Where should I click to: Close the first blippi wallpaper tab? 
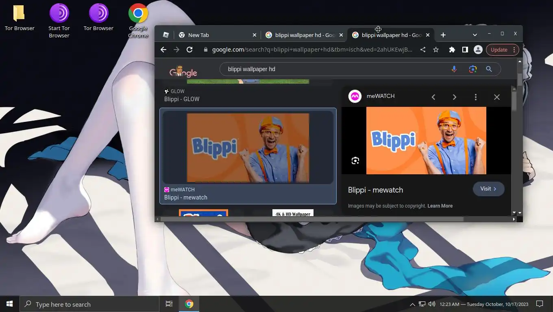tap(341, 35)
